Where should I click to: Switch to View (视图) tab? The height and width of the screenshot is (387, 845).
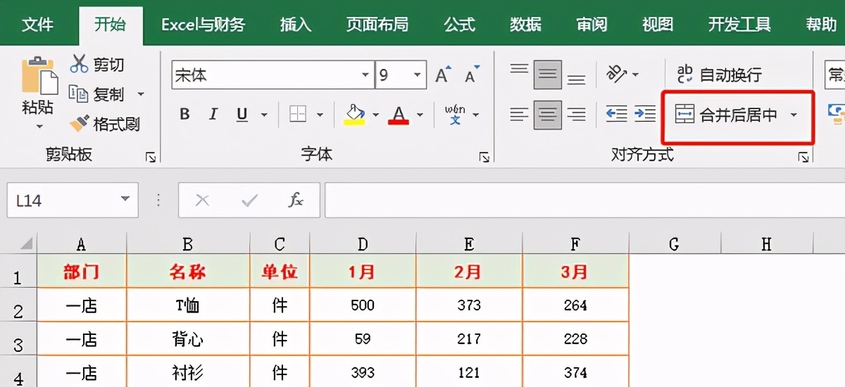coord(658,25)
